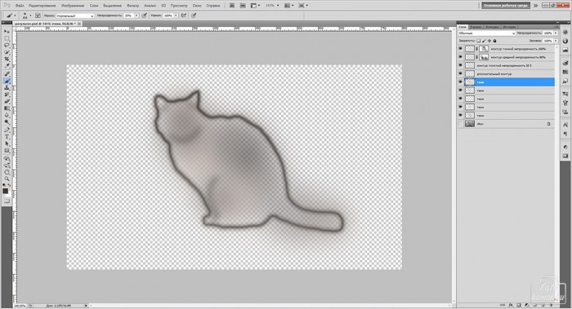Open the 'Изображение' menu

(x=73, y=6)
